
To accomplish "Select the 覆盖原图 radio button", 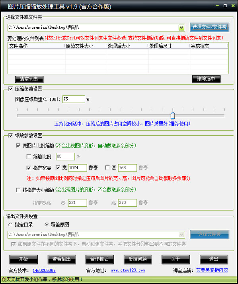I will [47, 225].
